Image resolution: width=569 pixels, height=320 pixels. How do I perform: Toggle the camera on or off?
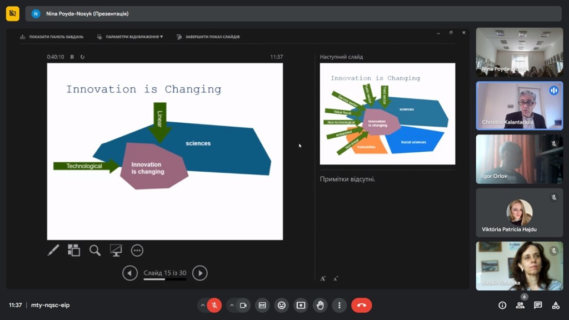pos(243,305)
